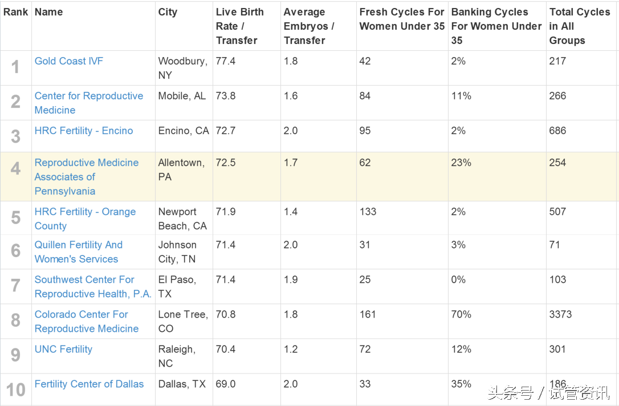Sort by the Rank column header
Screen dimensions: 619x406
(x=15, y=12)
